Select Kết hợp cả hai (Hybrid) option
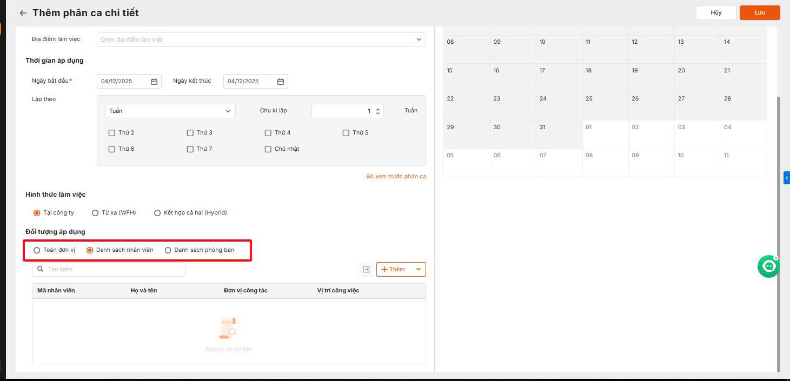790x381 pixels. point(158,213)
